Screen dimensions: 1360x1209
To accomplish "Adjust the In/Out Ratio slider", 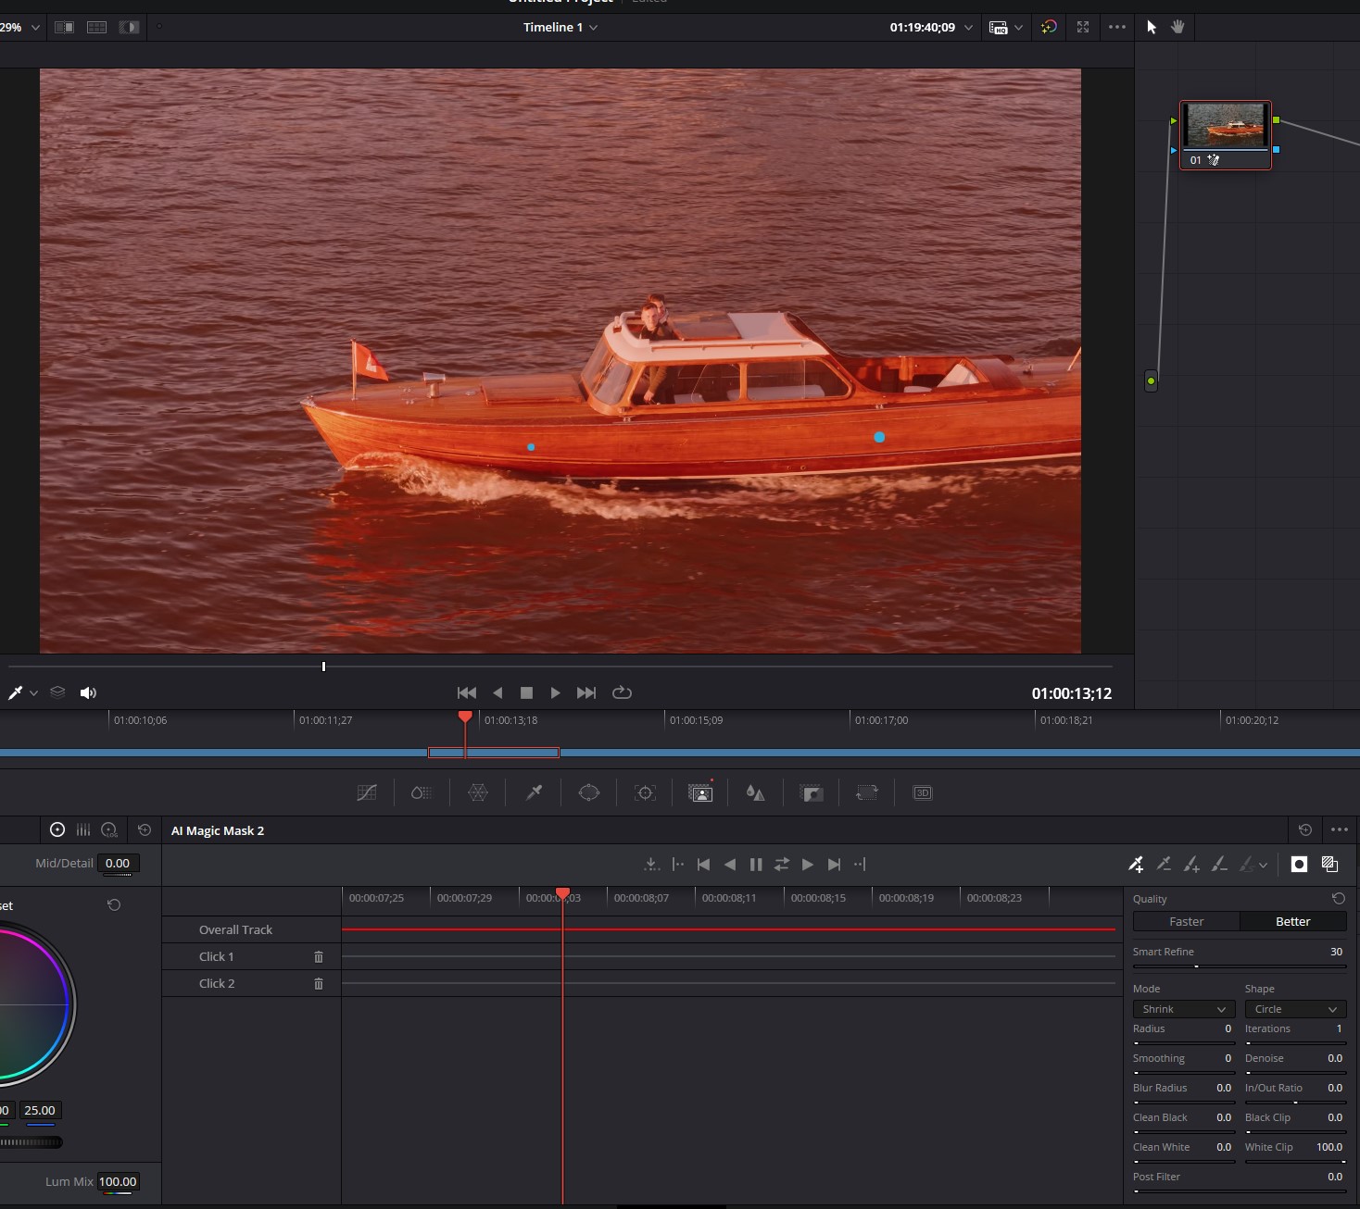I will click(x=1295, y=1103).
